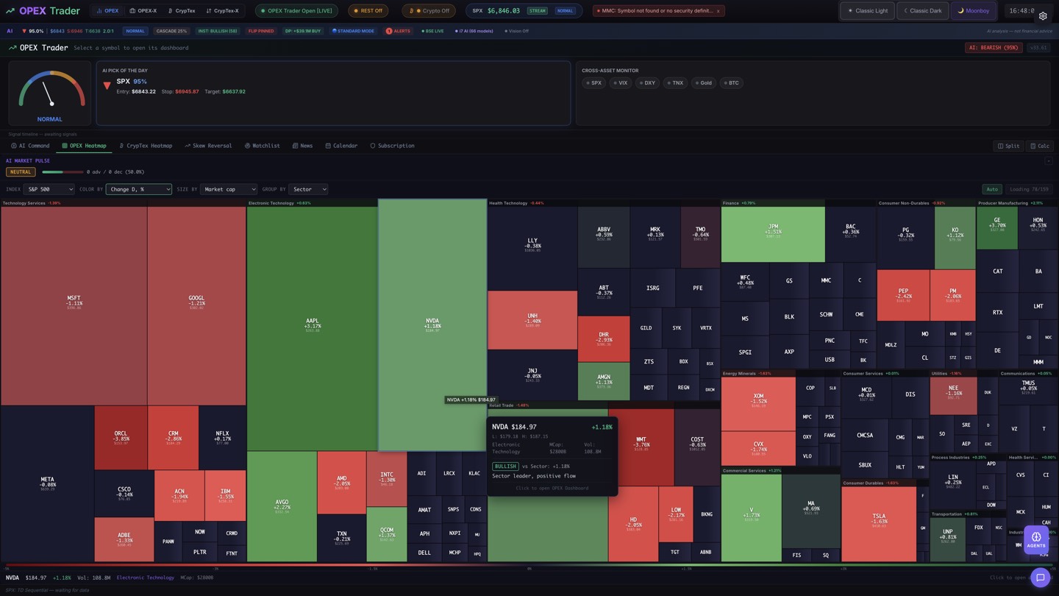This screenshot has height=596, width=1059.
Task: Switch to Skew Reversal tab
Action: click(208, 146)
